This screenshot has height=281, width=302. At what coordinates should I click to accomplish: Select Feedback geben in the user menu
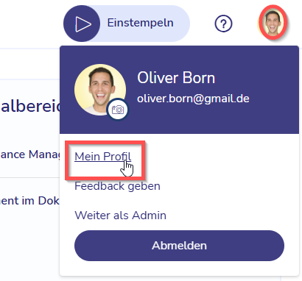117,186
